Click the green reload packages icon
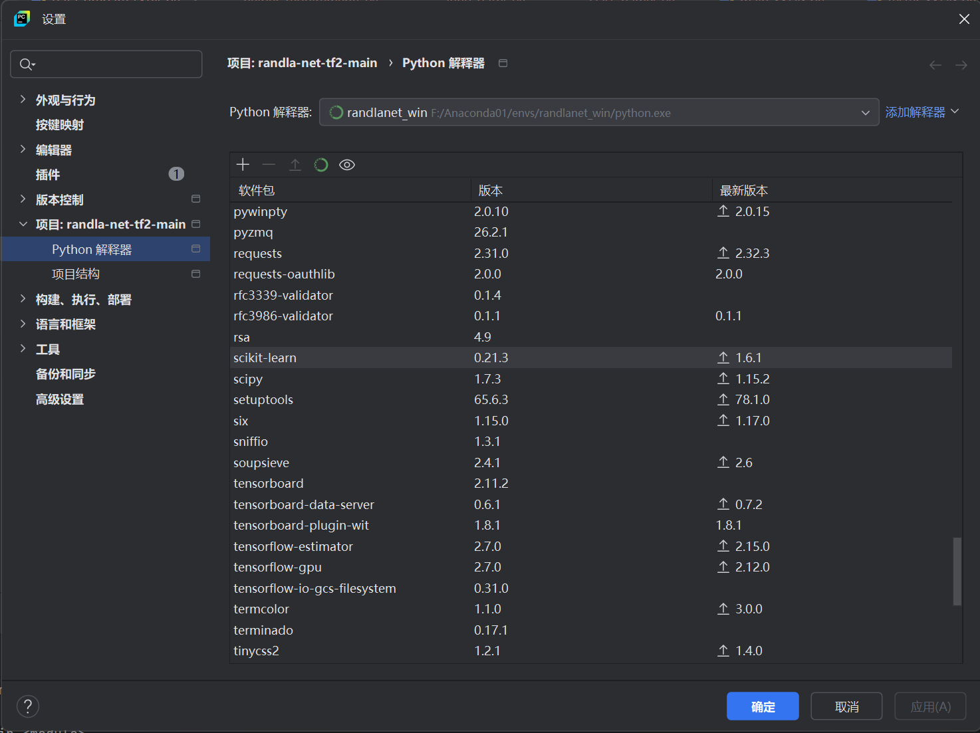 (x=321, y=165)
